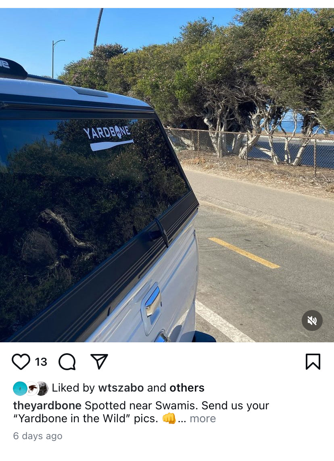This screenshot has width=334, height=461.
Task: Tap the "Yardbone in the Wild" caption line
Action: coord(86,418)
